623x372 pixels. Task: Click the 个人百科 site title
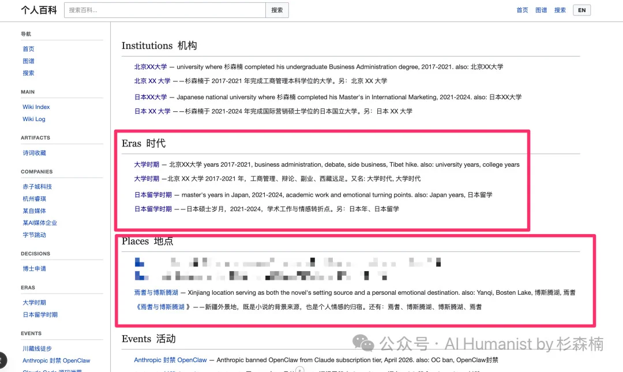click(x=39, y=10)
